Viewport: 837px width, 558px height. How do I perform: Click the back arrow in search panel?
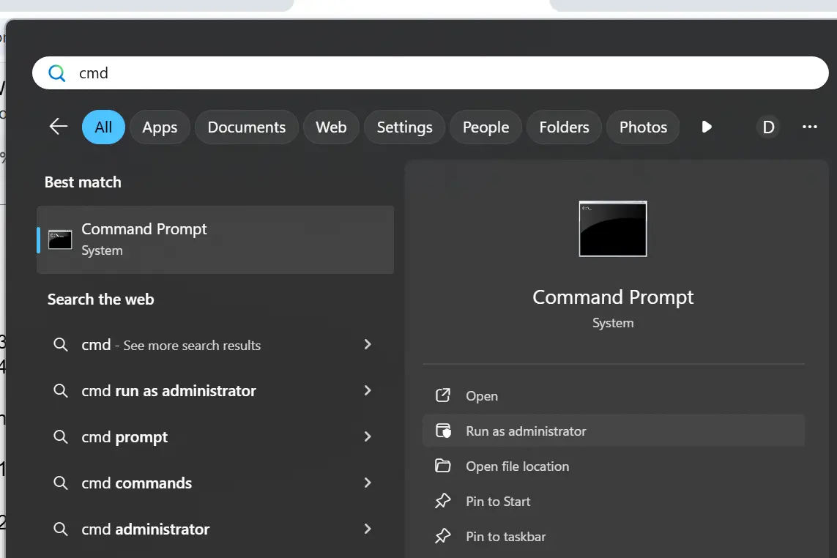[x=59, y=127]
